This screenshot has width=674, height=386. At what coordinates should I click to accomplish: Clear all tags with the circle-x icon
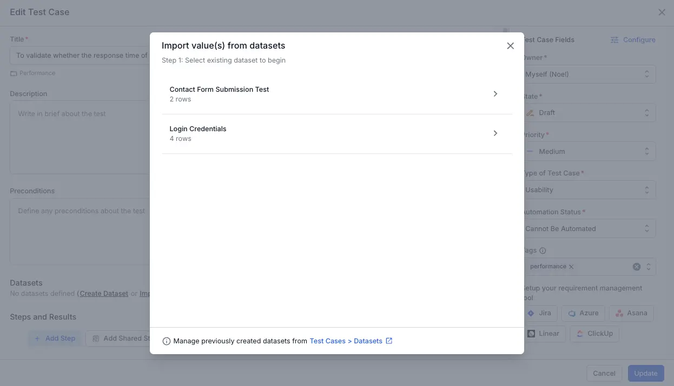coord(637,267)
